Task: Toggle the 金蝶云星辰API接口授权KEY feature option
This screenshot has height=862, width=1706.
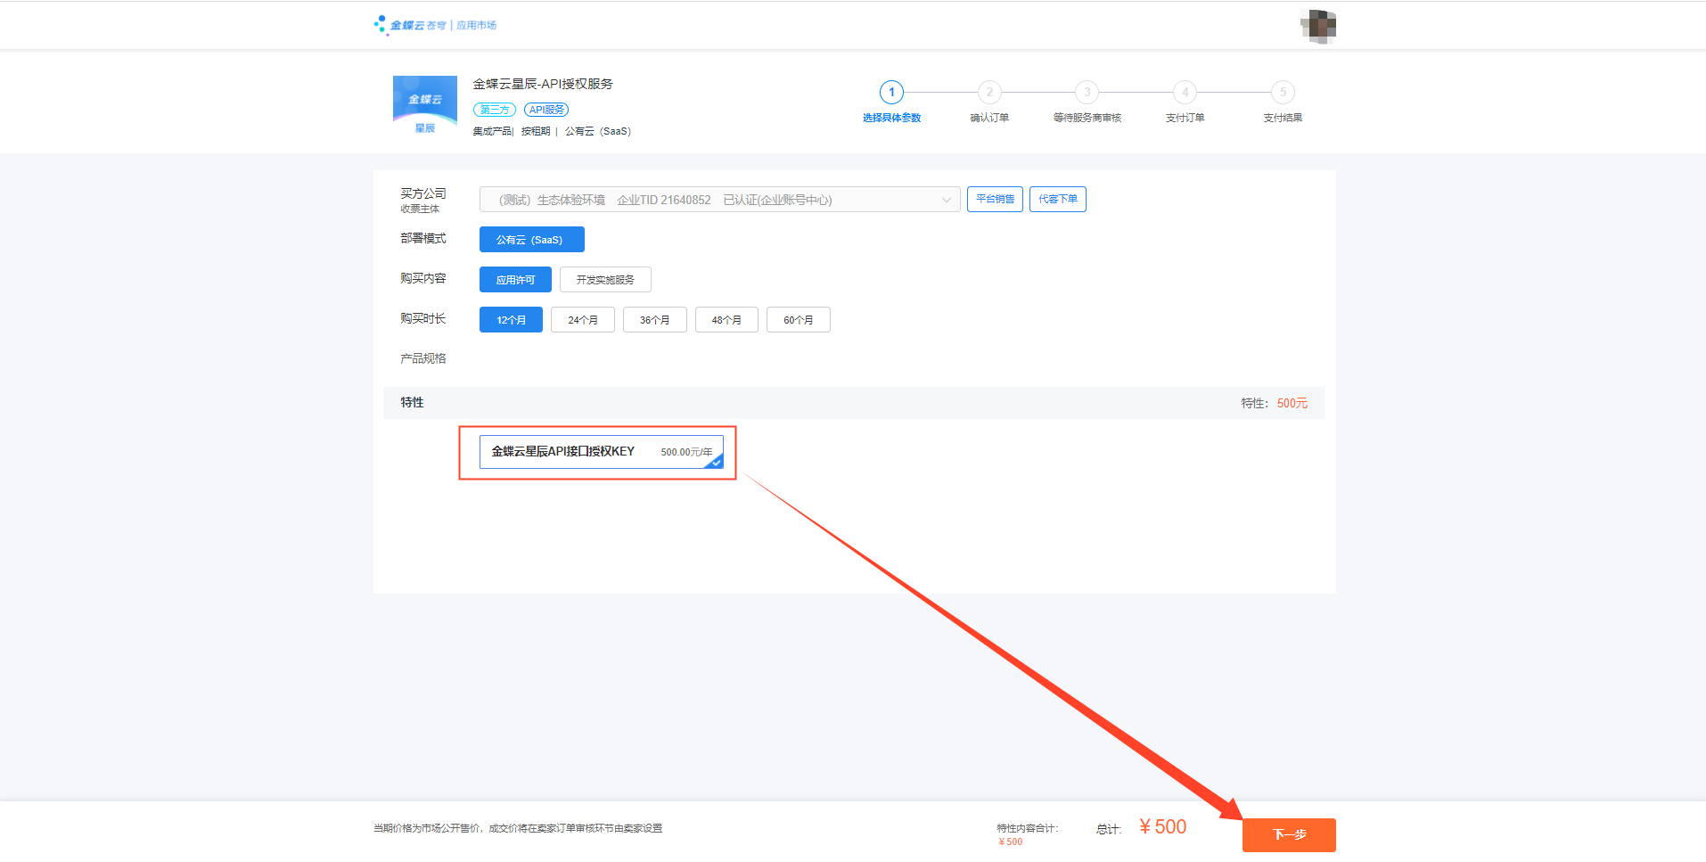Action: click(x=602, y=452)
